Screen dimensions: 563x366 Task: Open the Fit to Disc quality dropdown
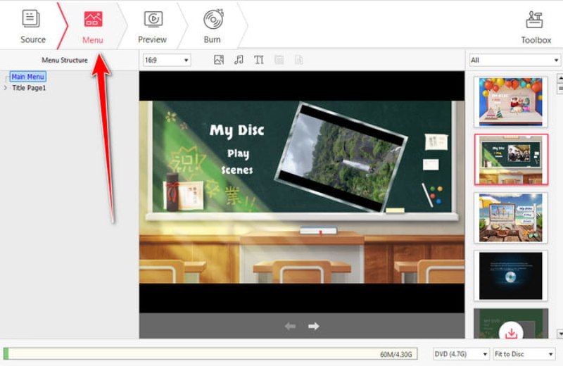coord(524,354)
